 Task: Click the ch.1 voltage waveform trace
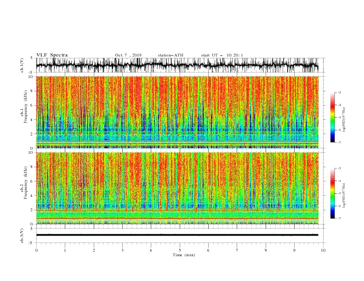[x=177, y=65]
